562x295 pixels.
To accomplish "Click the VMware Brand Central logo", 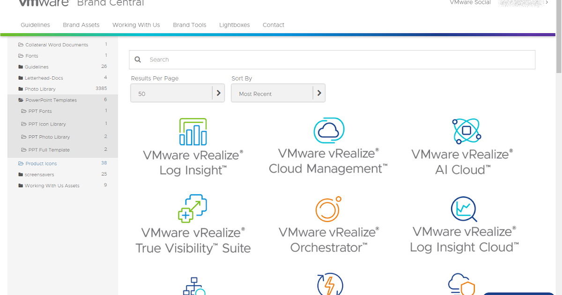I will tap(81, 3).
